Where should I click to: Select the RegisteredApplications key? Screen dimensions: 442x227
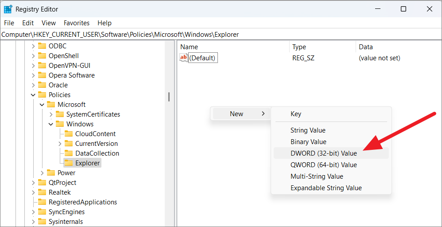83,202
